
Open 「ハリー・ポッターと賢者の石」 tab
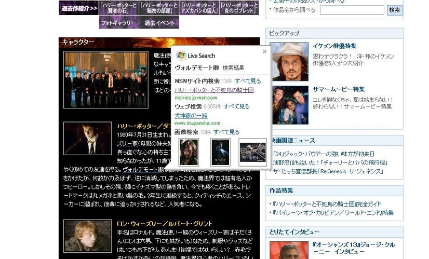click(x=118, y=8)
